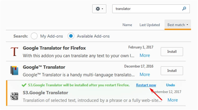Click the green installation checkmark icon
Image resolution: width=198 pixels, height=110 pixels.
[24, 85]
